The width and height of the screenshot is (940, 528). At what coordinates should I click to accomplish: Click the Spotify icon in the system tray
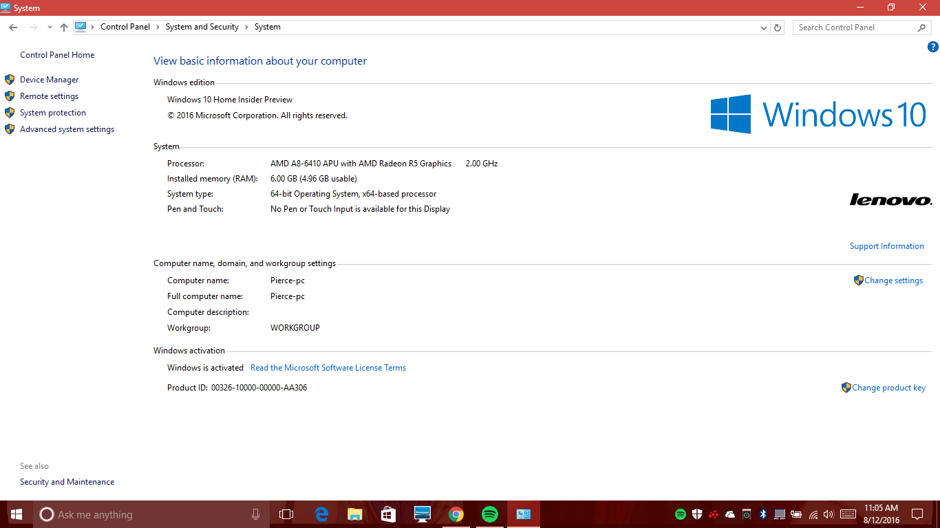pyautogui.click(x=681, y=514)
